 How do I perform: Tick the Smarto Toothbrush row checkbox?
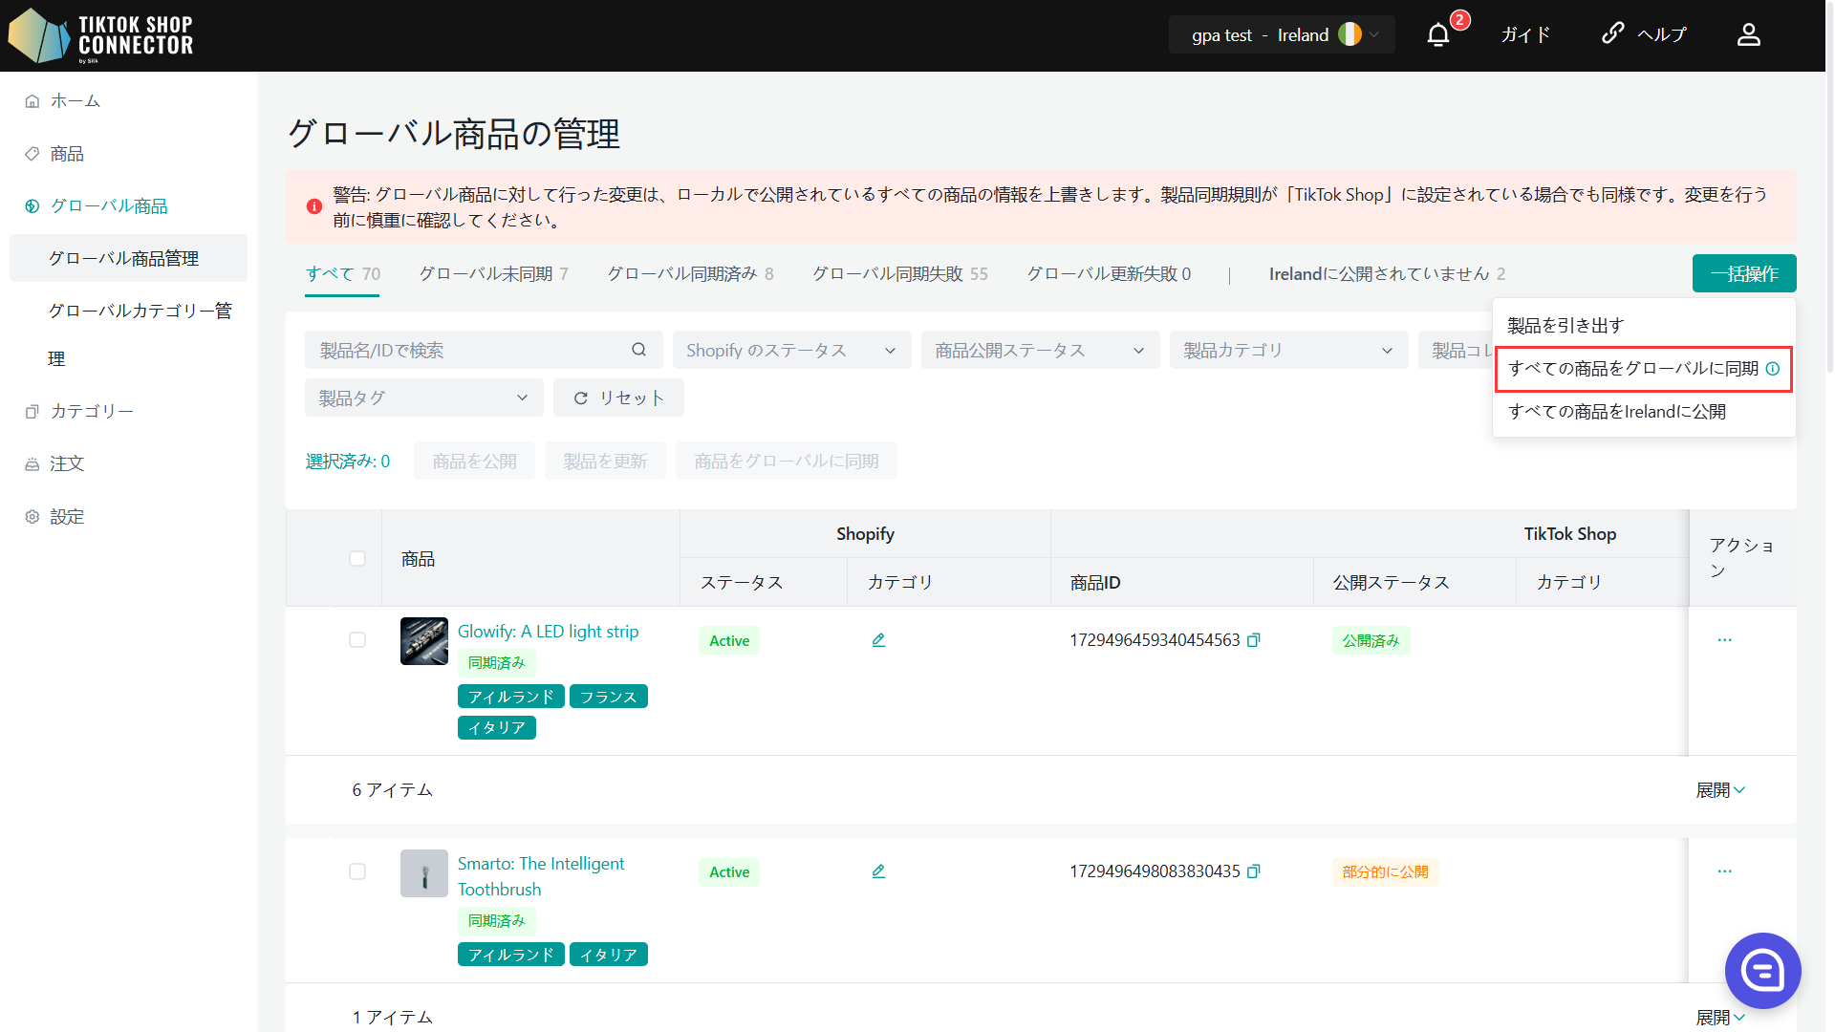coord(357,871)
